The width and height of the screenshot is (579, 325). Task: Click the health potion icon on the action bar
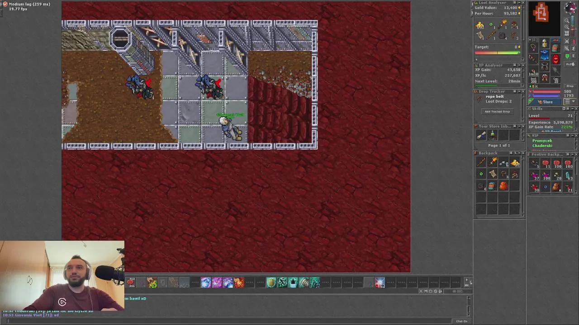[130, 283]
